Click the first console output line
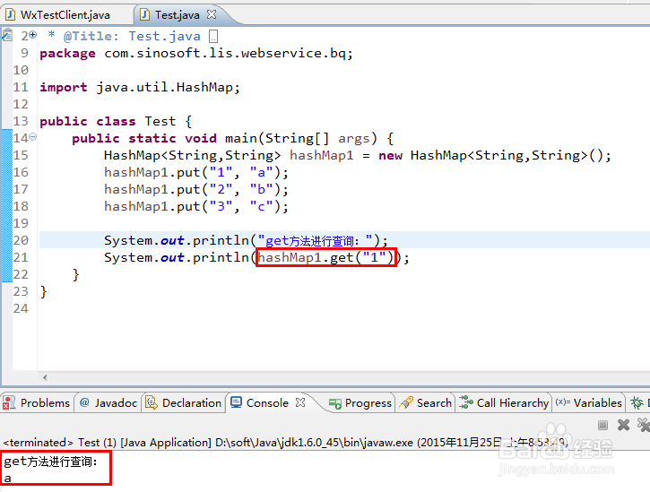Screen dimensions: 650x492 pos(50,462)
